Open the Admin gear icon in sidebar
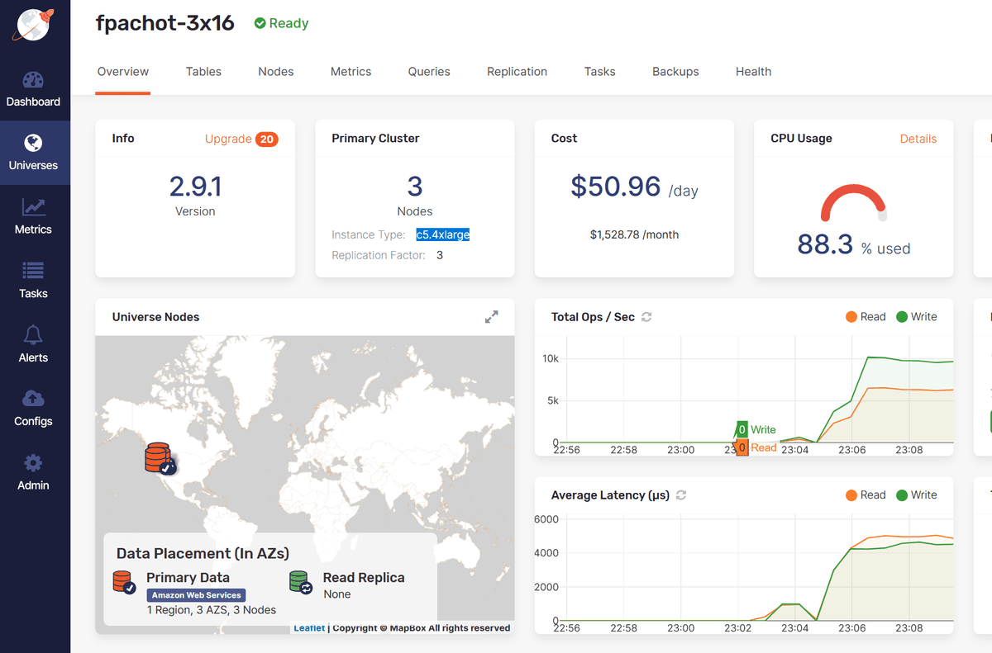This screenshot has height=653, width=992. [x=33, y=473]
